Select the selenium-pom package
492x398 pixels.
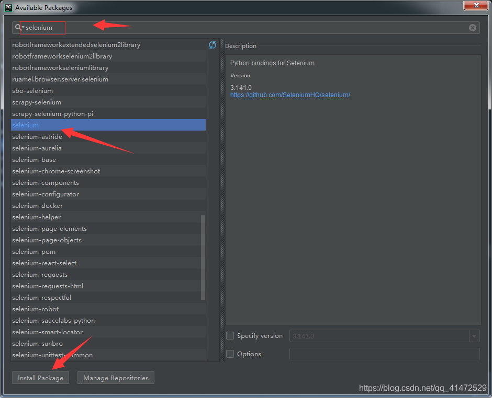(108, 251)
